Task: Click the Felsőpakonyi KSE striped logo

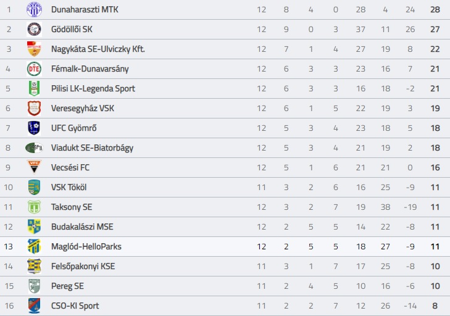Action: tap(34, 267)
